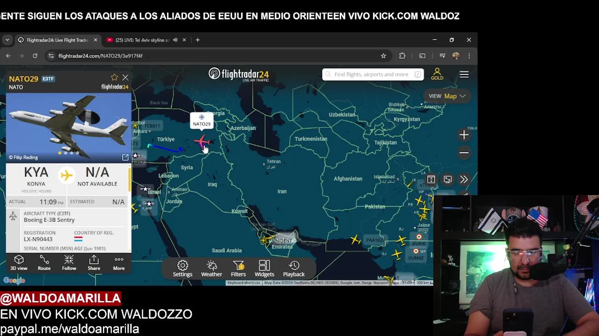Zoom in on the map
The width and height of the screenshot is (599, 336).
(x=464, y=135)
